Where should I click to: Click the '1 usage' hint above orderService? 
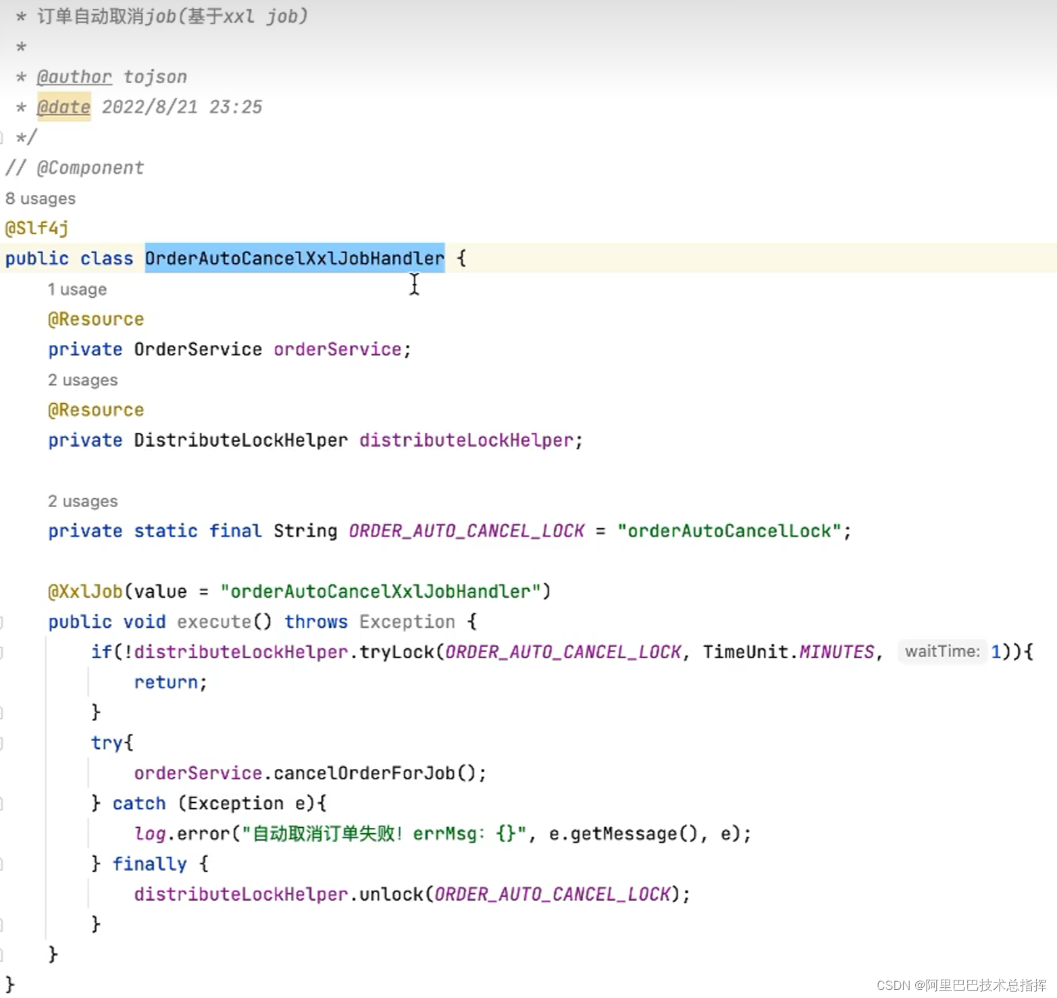coord(77,289)
